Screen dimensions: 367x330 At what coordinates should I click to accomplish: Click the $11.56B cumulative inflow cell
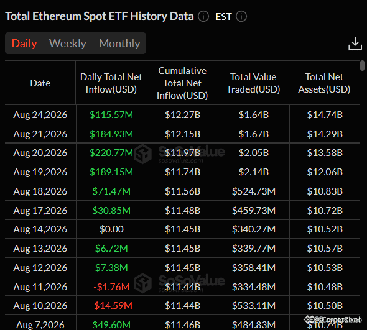[182, 191]
